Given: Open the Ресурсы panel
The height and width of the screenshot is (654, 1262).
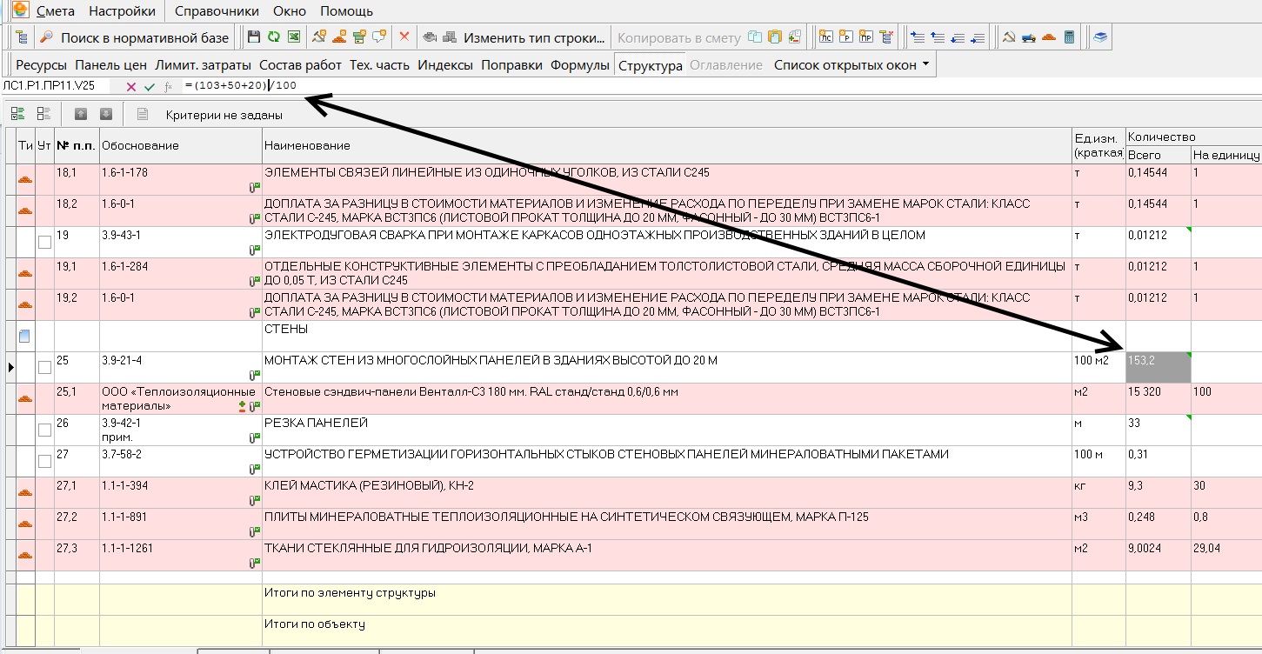Looking at the screenshot, I should [41, 65].
